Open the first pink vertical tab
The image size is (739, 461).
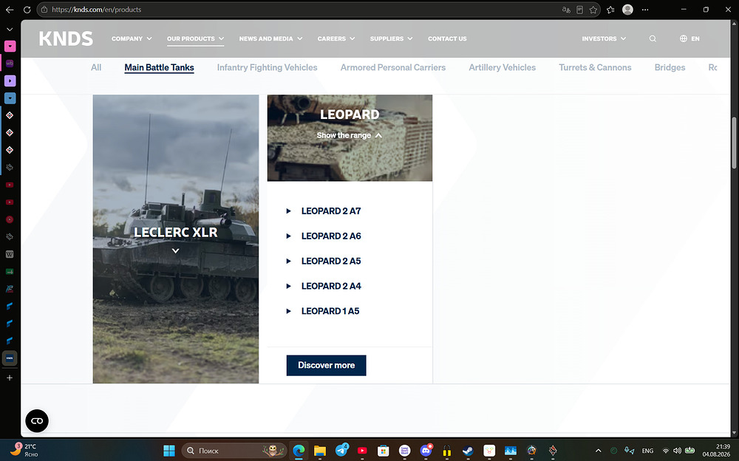pyautogui.click(x=10, y=47)
